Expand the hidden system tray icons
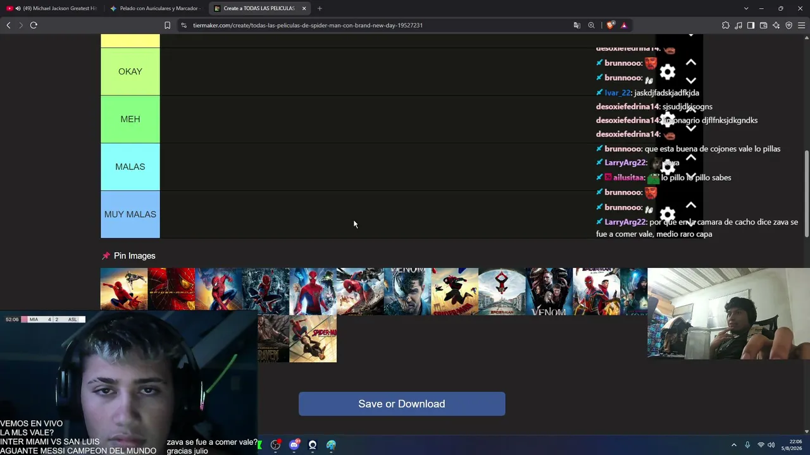The height and width of the screenshot is (455, 810). (x=734, y=445)
